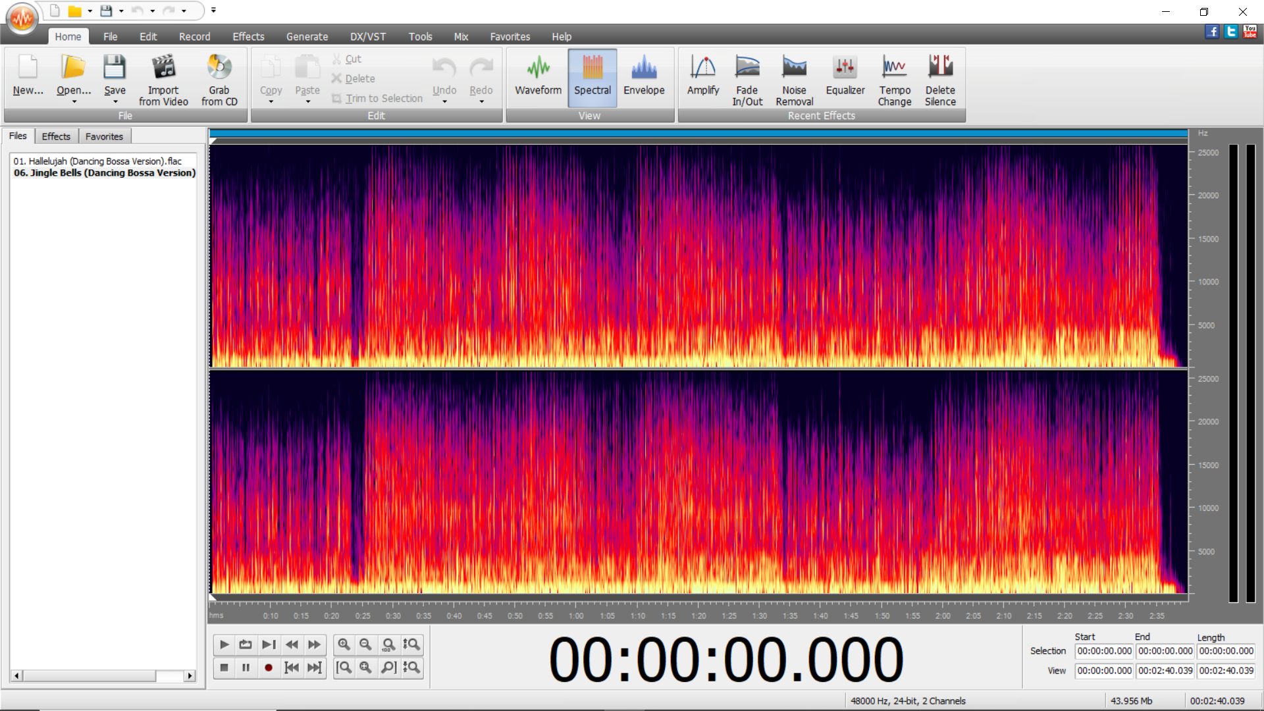
Task: Switch to Favorites panel tab
Action: pyautogui.click(x=104, y=136)
